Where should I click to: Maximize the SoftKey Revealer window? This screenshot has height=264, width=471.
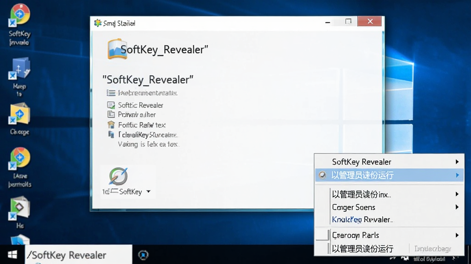click(x=348, y=22)
